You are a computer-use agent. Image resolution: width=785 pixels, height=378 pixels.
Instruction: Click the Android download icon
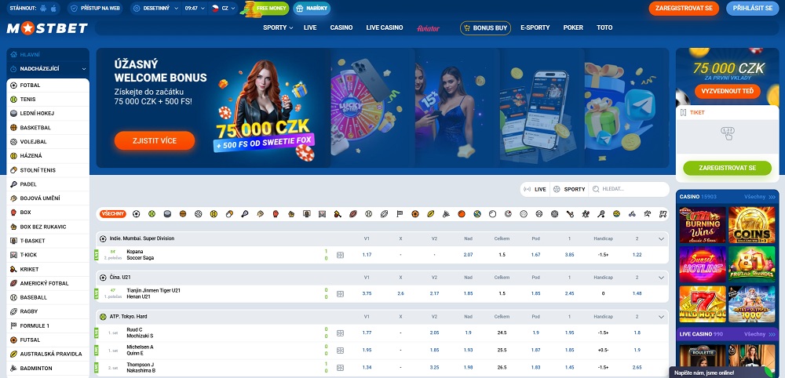pos(42,9)
